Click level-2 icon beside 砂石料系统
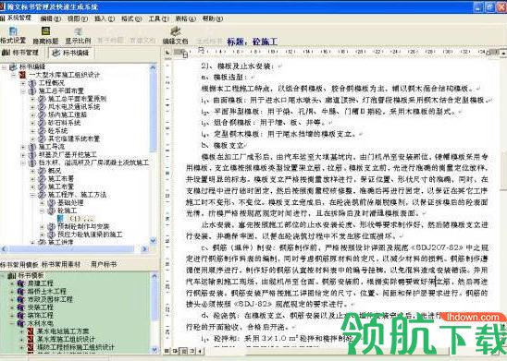 coord(42,123)
